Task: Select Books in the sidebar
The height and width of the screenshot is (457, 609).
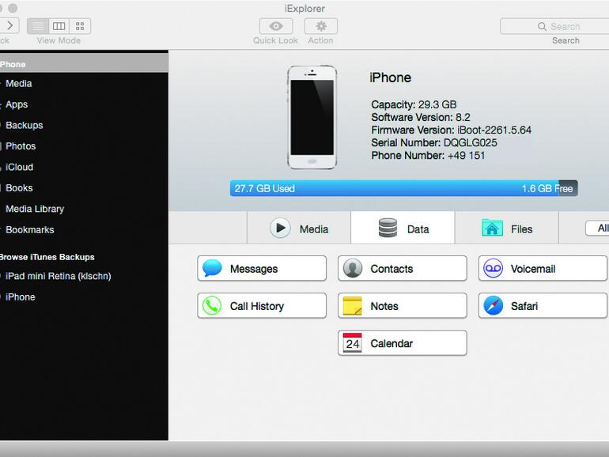Action: (x=84, y=188)
